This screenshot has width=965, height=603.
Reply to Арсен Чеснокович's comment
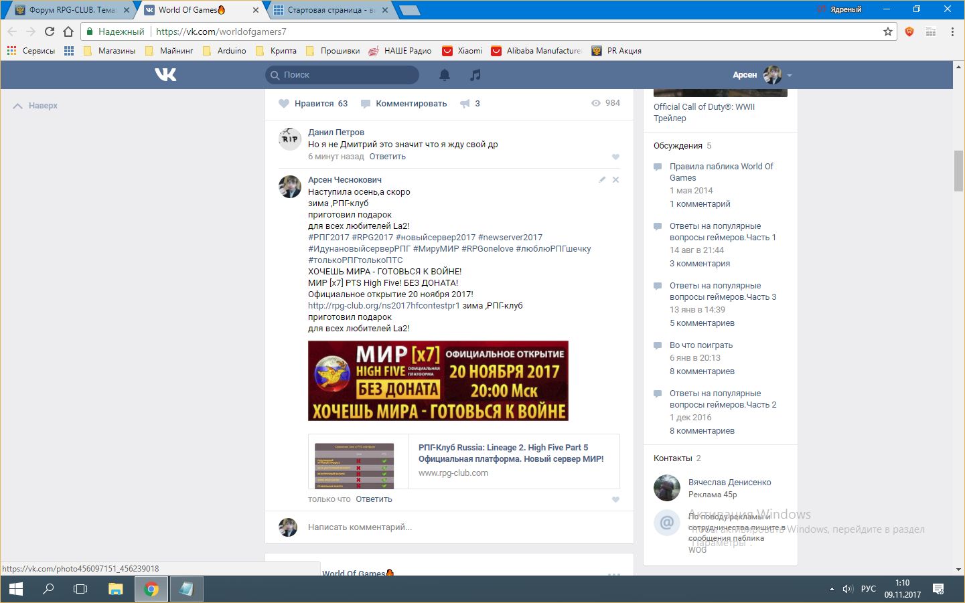374,499
